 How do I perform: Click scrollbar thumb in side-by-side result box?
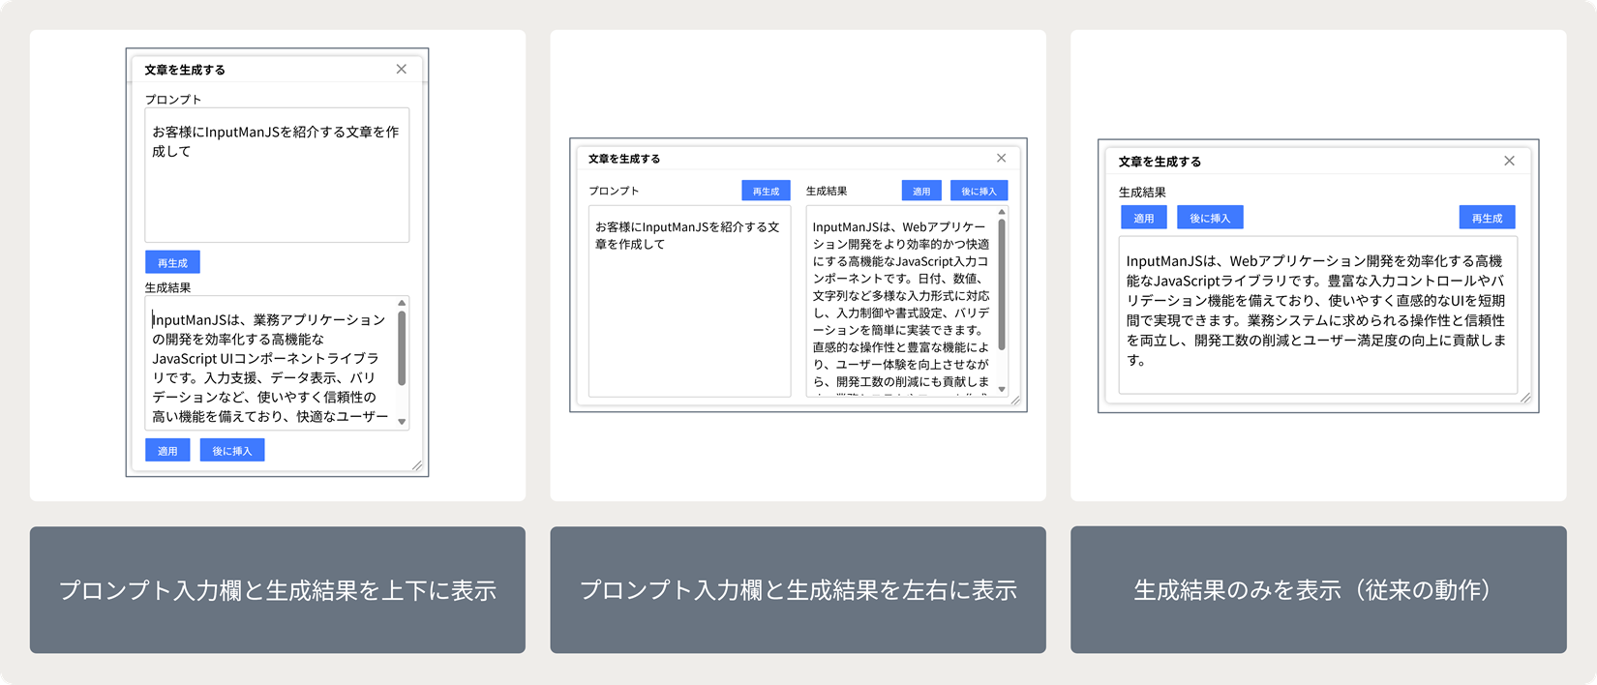pyautogui.click(x=1002, y=284)
